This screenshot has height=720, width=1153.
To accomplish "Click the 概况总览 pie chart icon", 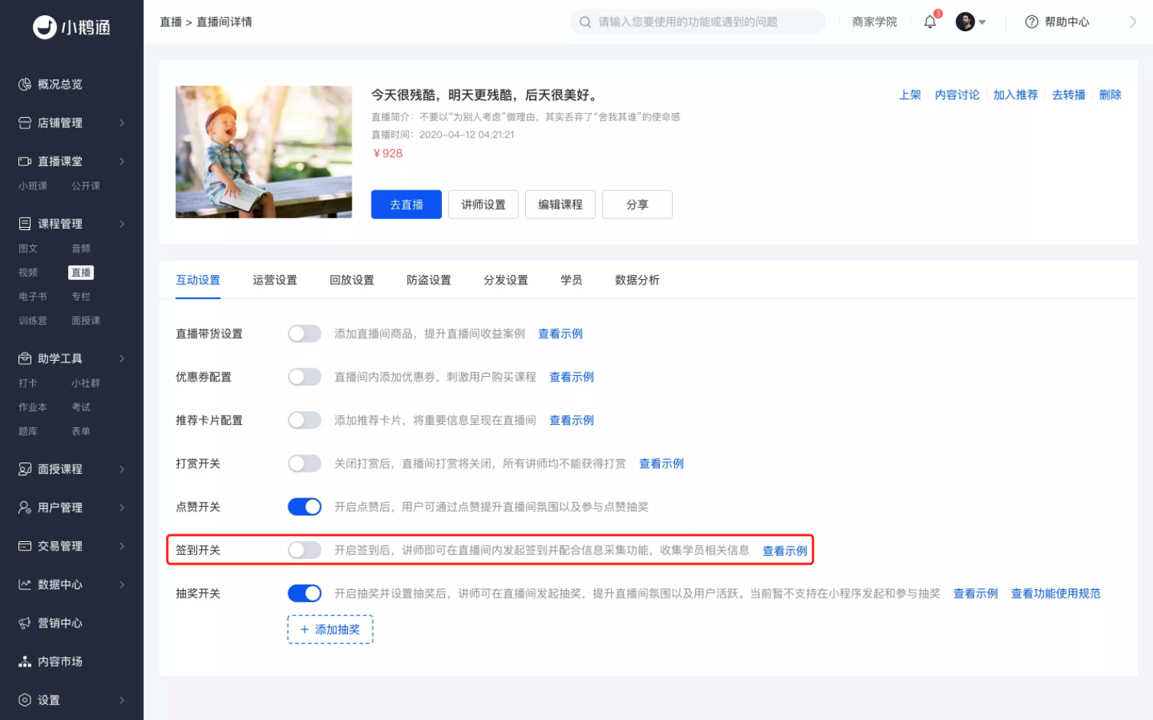I will tap(24, 84).
